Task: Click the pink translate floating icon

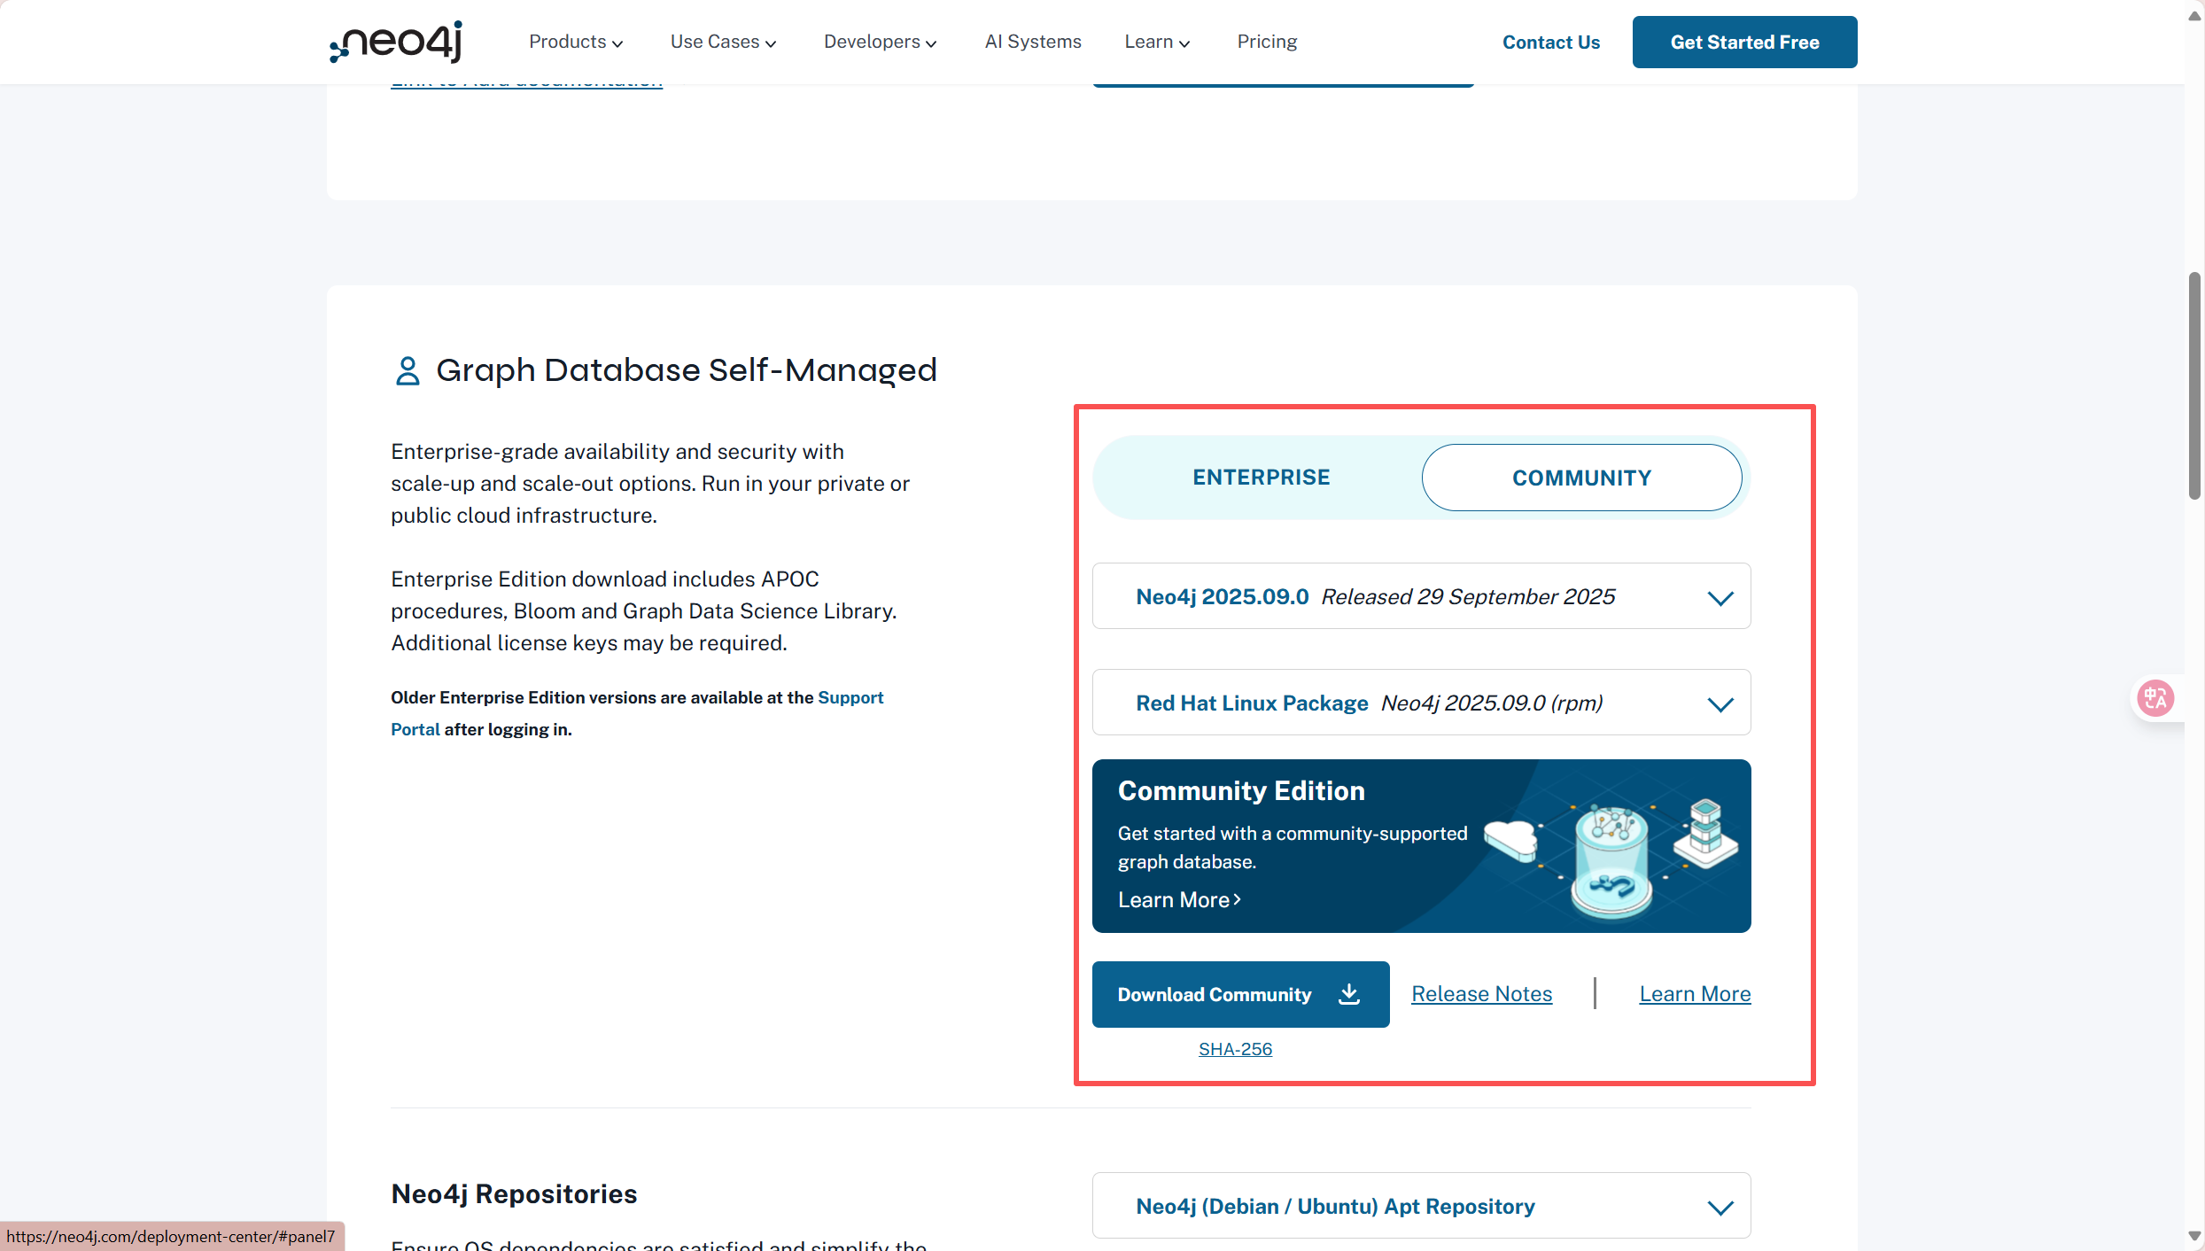Action: (x=2155, y=698)
